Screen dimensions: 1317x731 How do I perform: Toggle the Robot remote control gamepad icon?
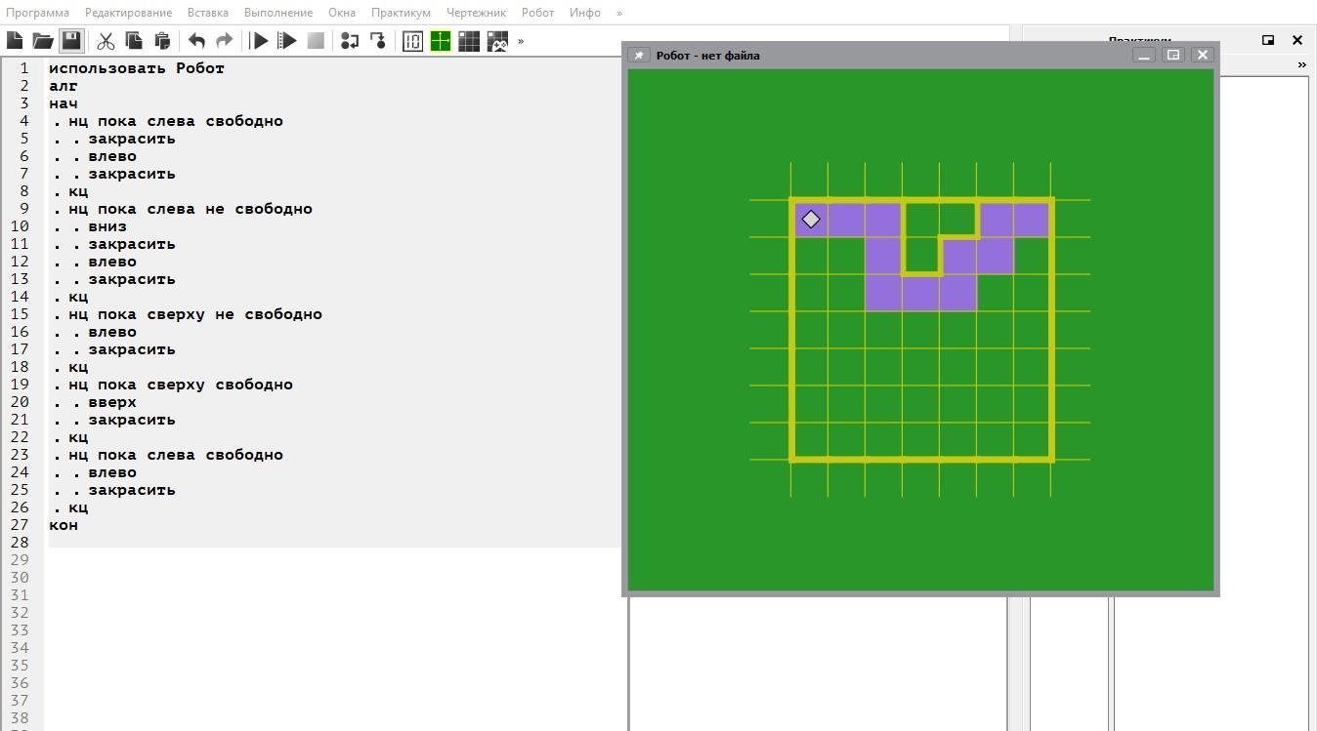tap(497, 41)
